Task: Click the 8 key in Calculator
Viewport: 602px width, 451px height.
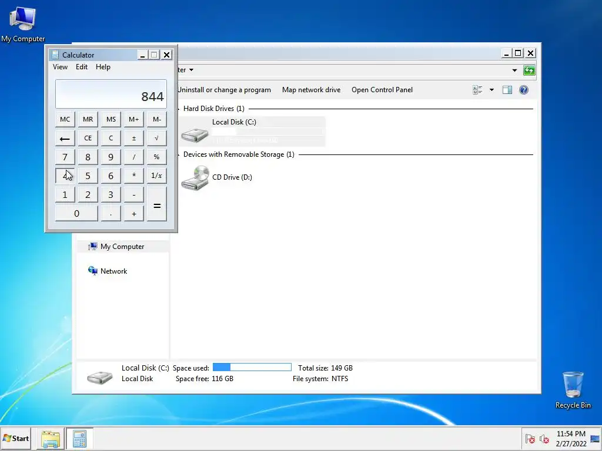Action: (x=88, y=157)
